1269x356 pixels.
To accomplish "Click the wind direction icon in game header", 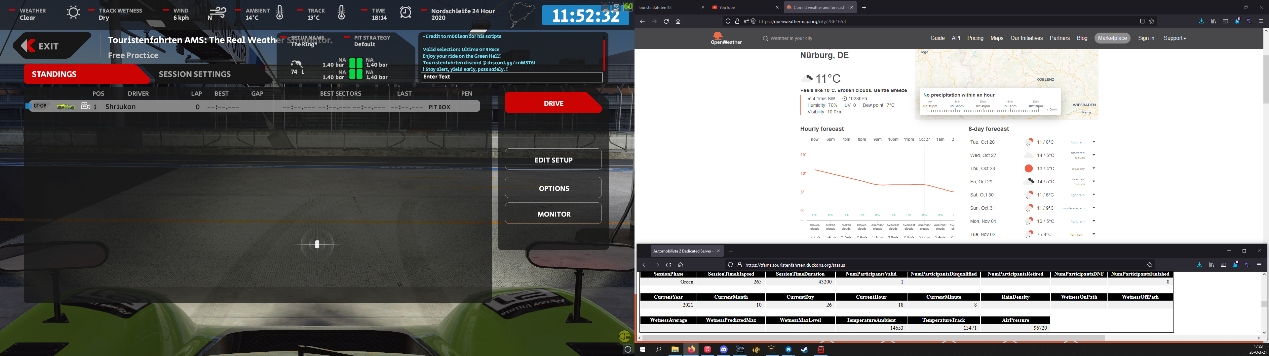I will [x=217, y=13].
